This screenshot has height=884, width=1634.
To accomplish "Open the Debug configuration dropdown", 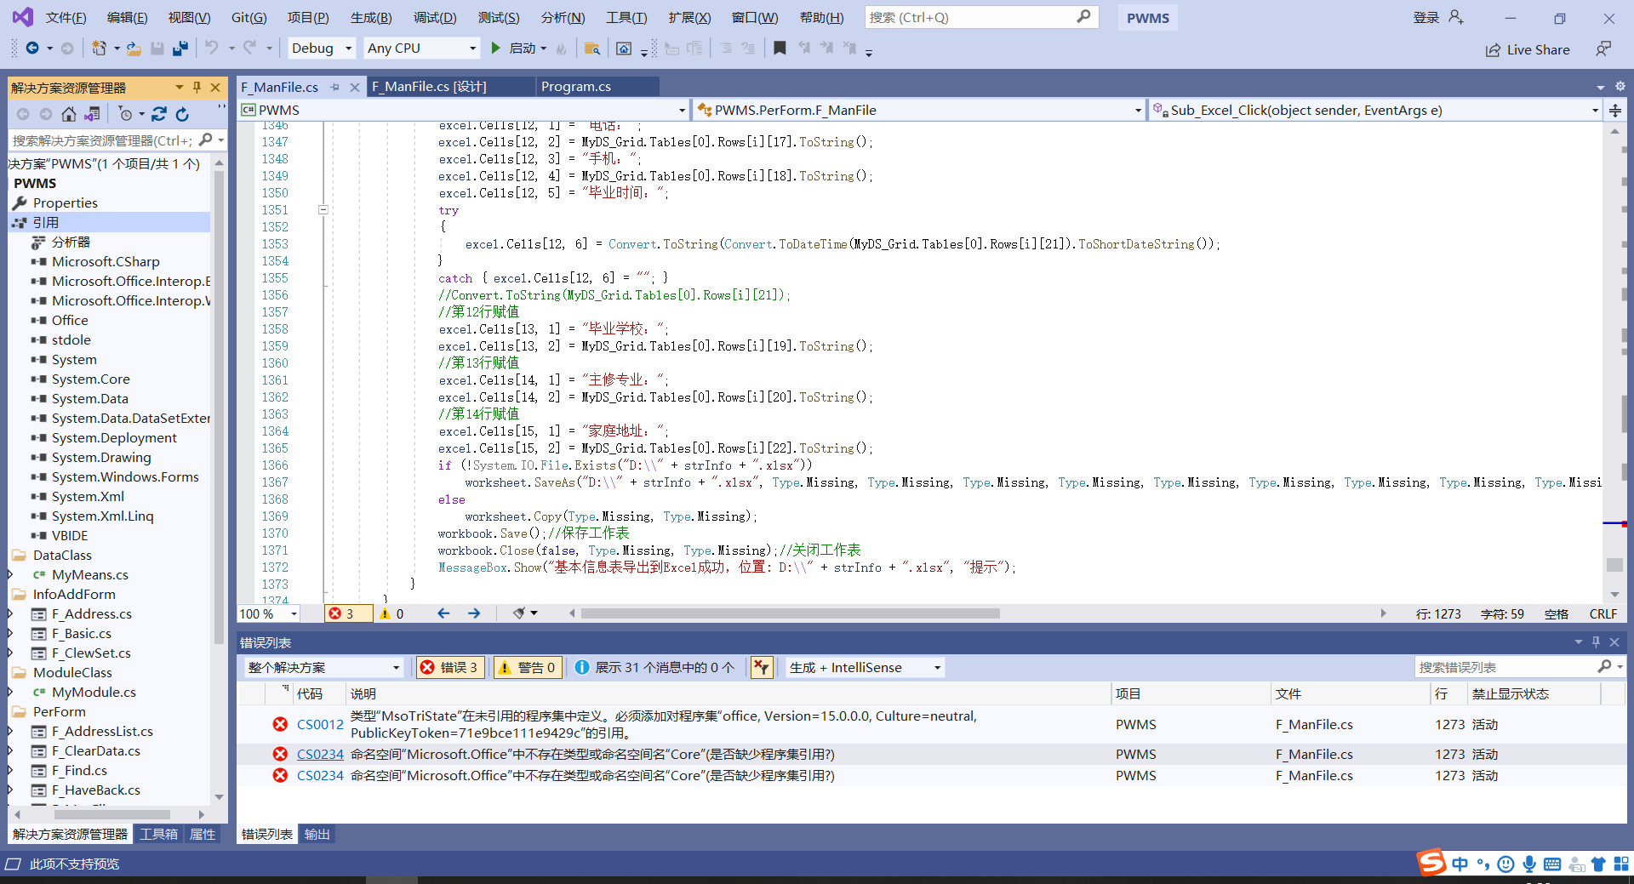I will point(322,48).
